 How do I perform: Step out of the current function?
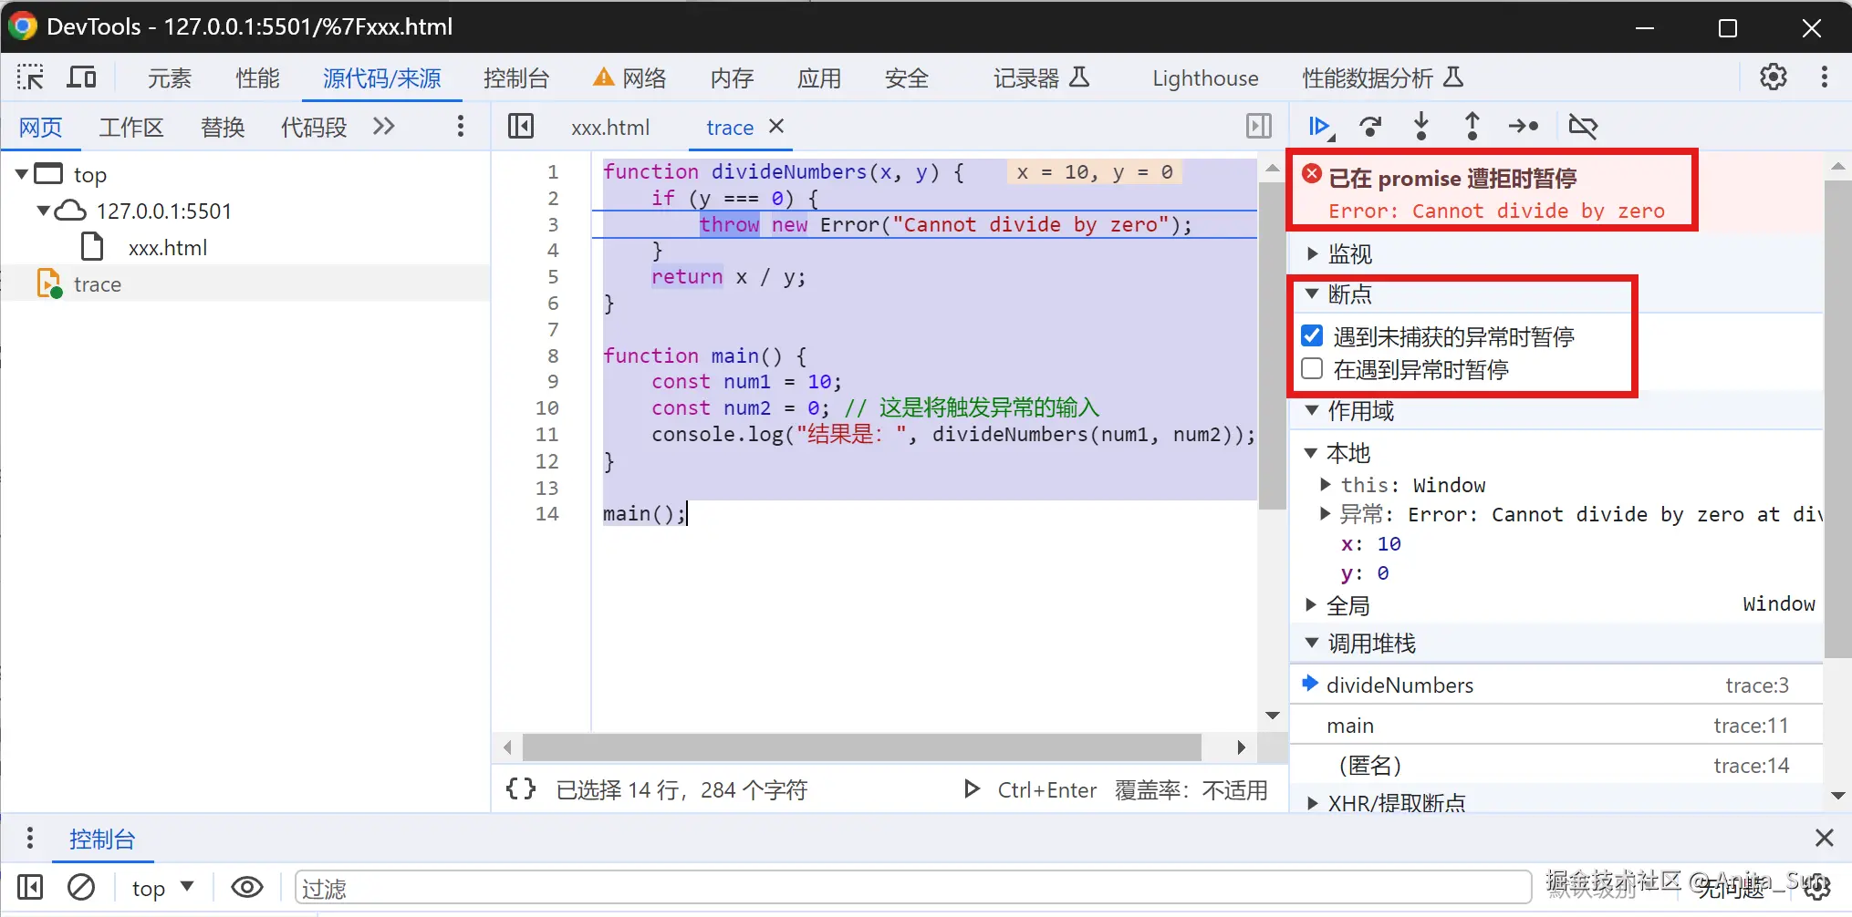click(x=1472, y=127)
